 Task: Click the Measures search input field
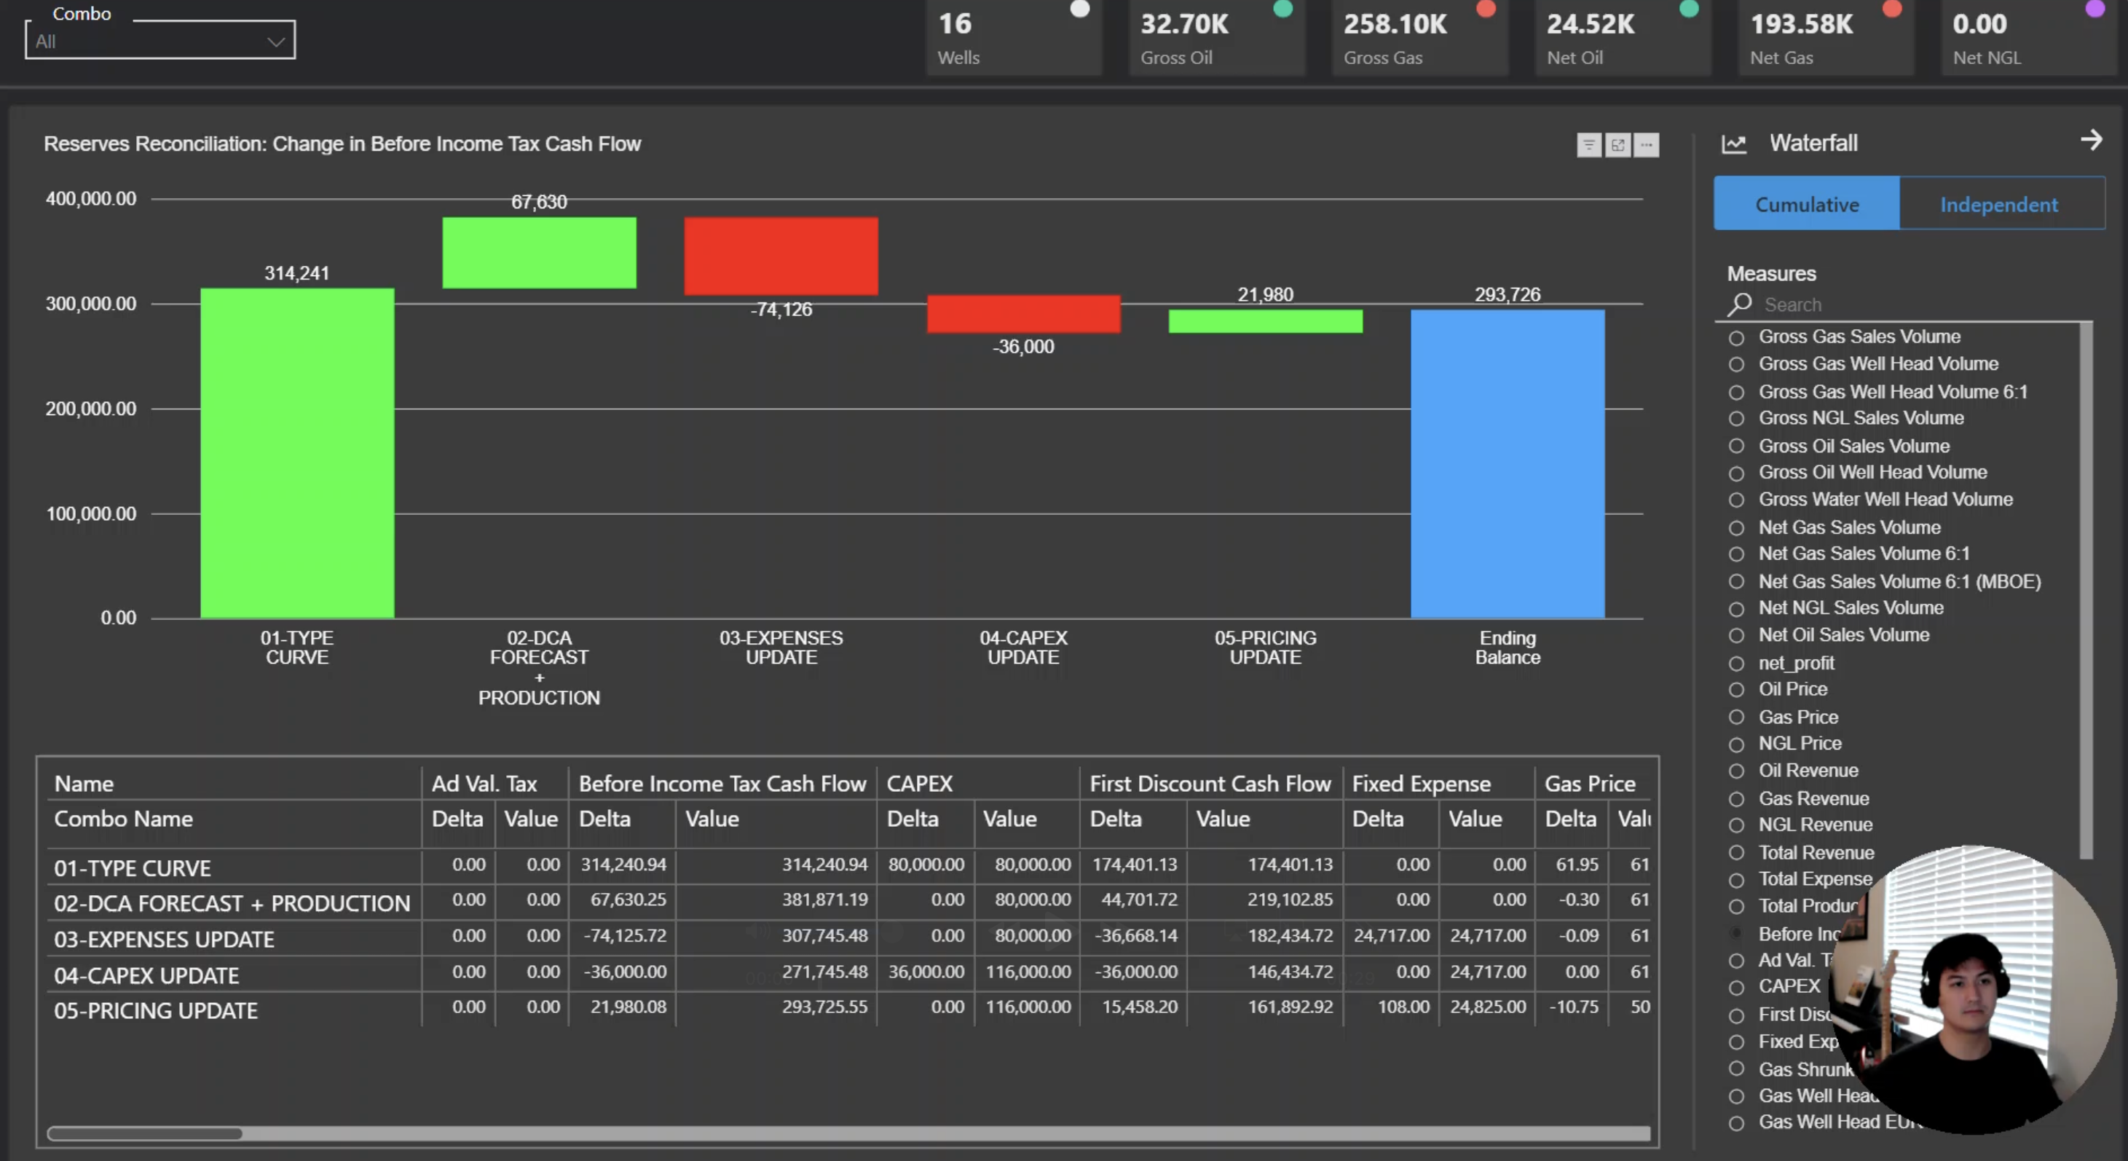(x=1917, y=305)
